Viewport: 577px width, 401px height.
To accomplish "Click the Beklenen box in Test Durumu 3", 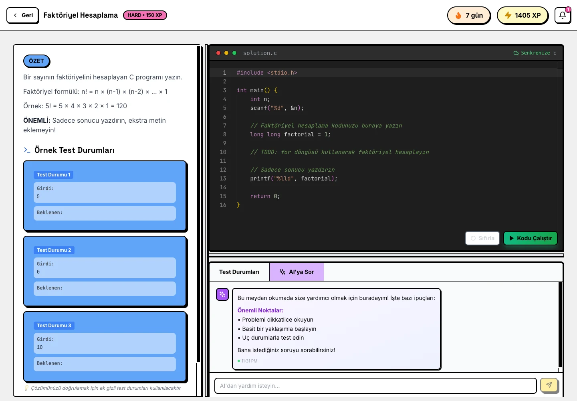I will pos(105,364).
